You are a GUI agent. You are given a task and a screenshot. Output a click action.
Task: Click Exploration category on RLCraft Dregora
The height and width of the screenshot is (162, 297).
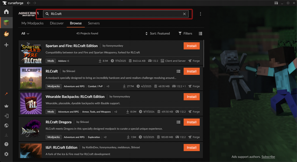(94, 137)
